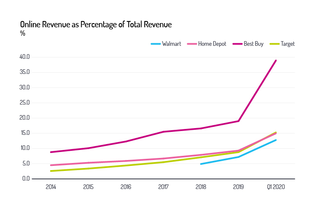Click the 15.0 y-axis label
Screen dimensions: 316x210
click(25, 133)
